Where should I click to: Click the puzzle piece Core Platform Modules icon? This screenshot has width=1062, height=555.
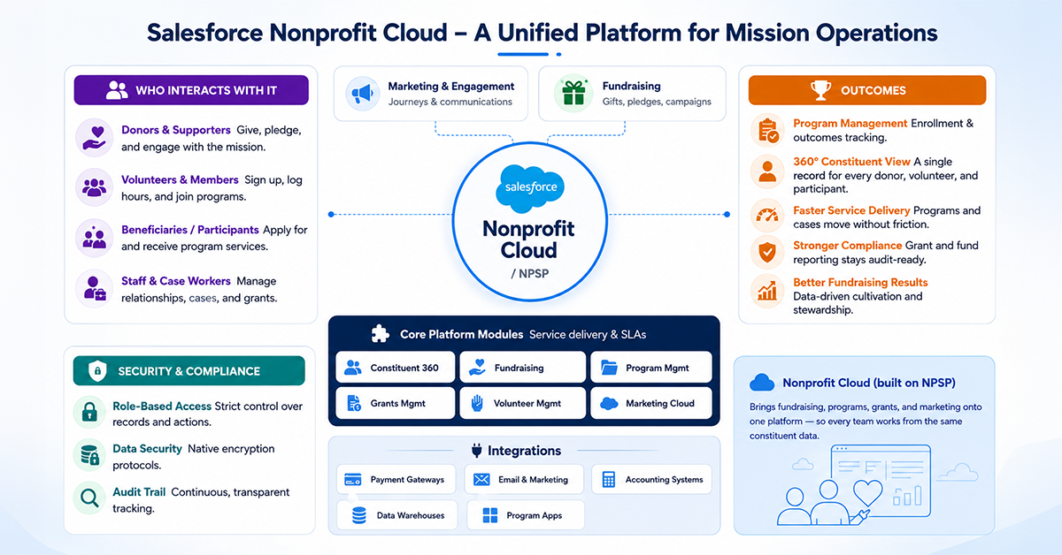coord(381,334)
